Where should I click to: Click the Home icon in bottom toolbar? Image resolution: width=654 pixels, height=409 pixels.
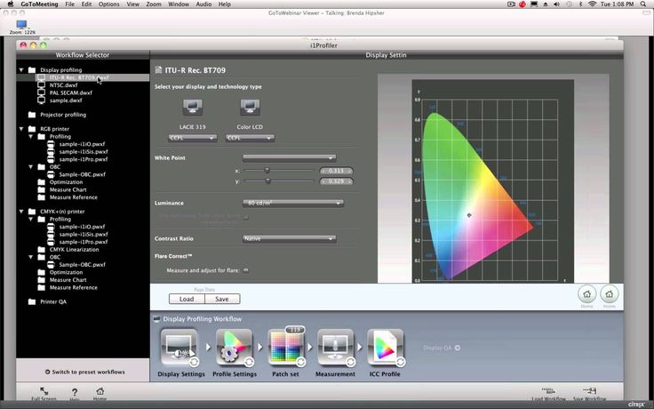[x=100, y=391]
